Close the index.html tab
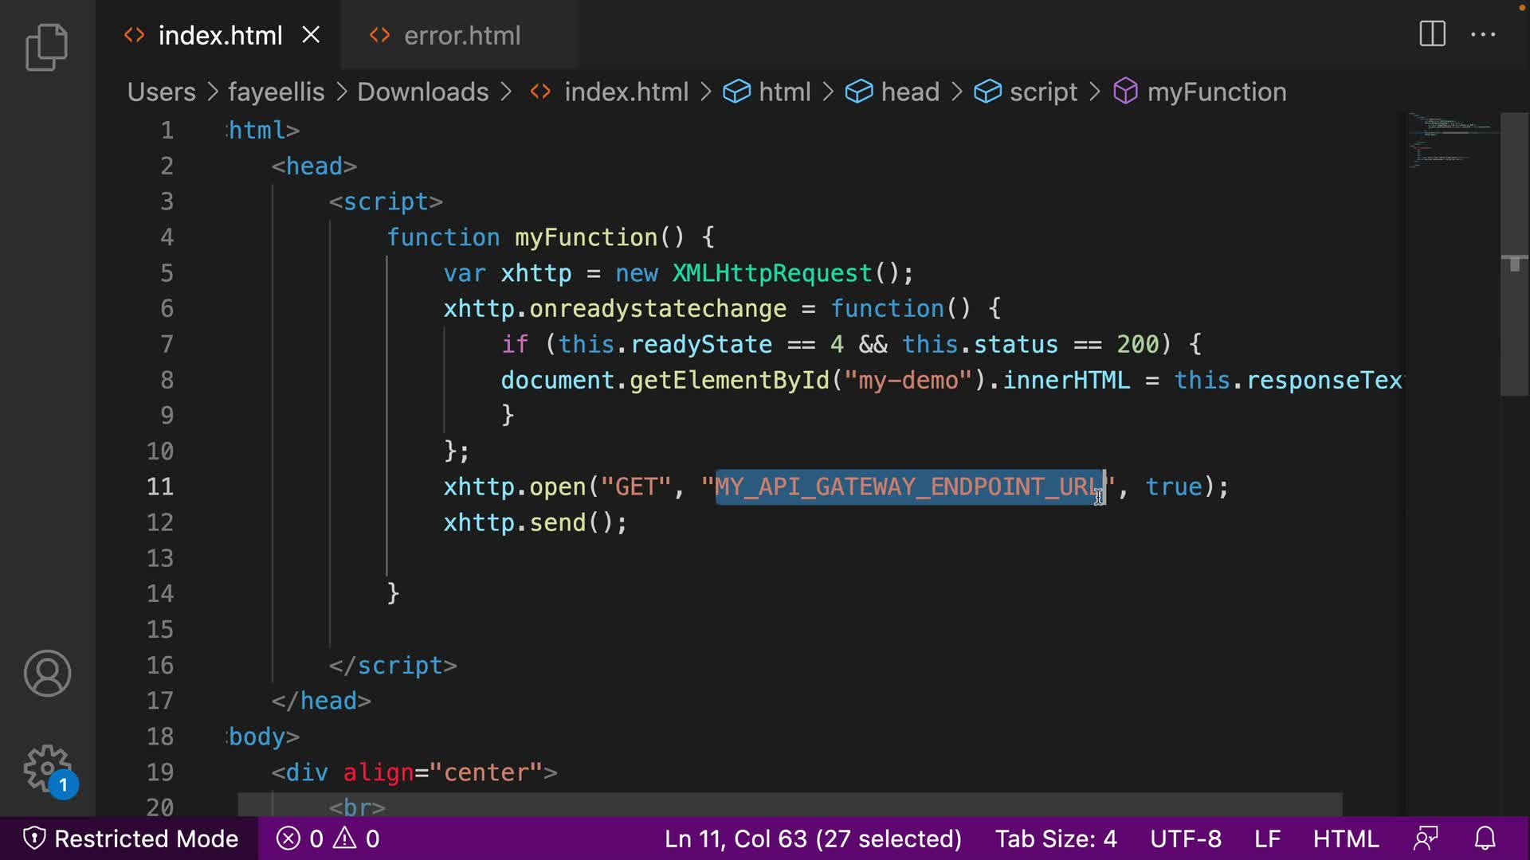 [x=311, y=35]
